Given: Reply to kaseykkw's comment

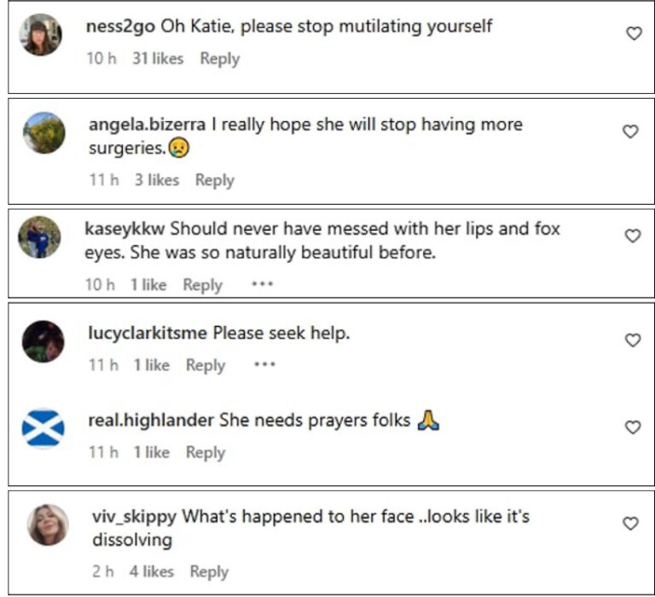Looking at the screenshot, I should pyautogui.click(x=203, y=286).
